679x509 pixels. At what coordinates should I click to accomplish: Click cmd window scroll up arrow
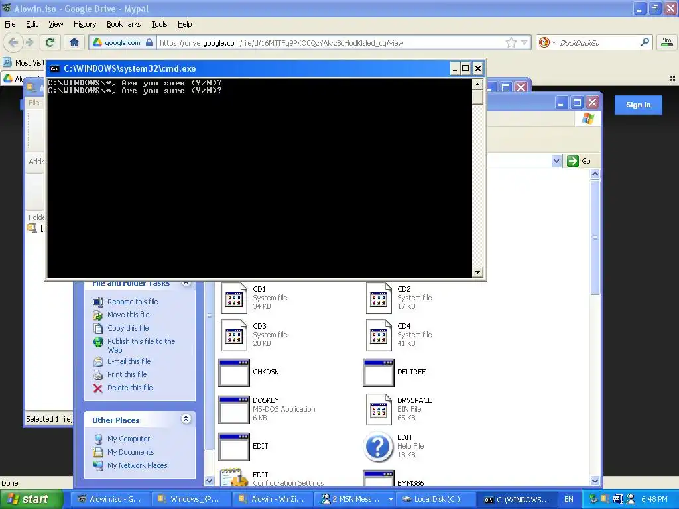point(477,84)
